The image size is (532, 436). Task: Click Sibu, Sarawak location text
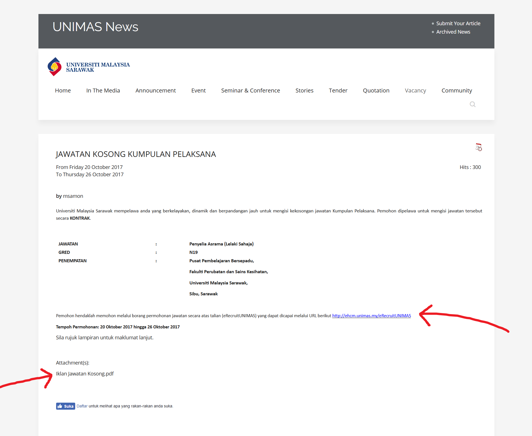coord(203,294)
